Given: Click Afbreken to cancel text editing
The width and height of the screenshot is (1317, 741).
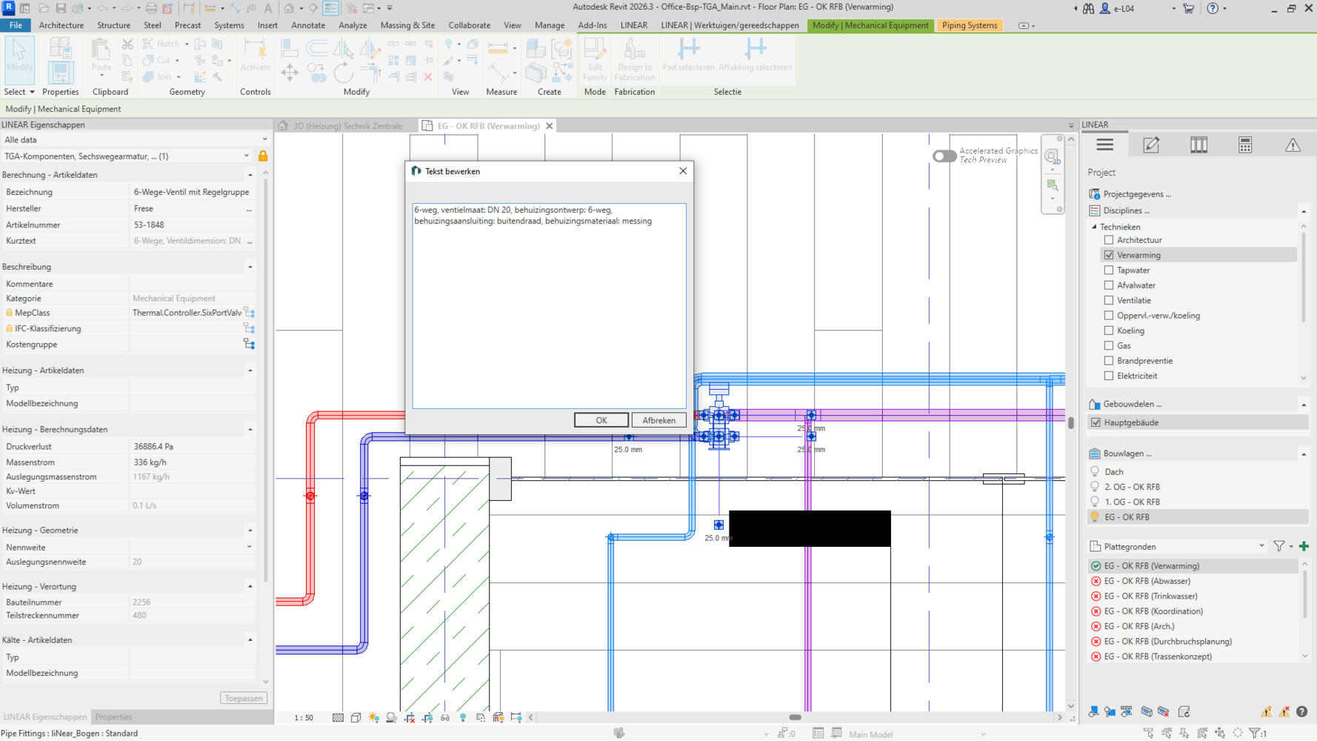Looking at the screenshot, I should [658, 420].
